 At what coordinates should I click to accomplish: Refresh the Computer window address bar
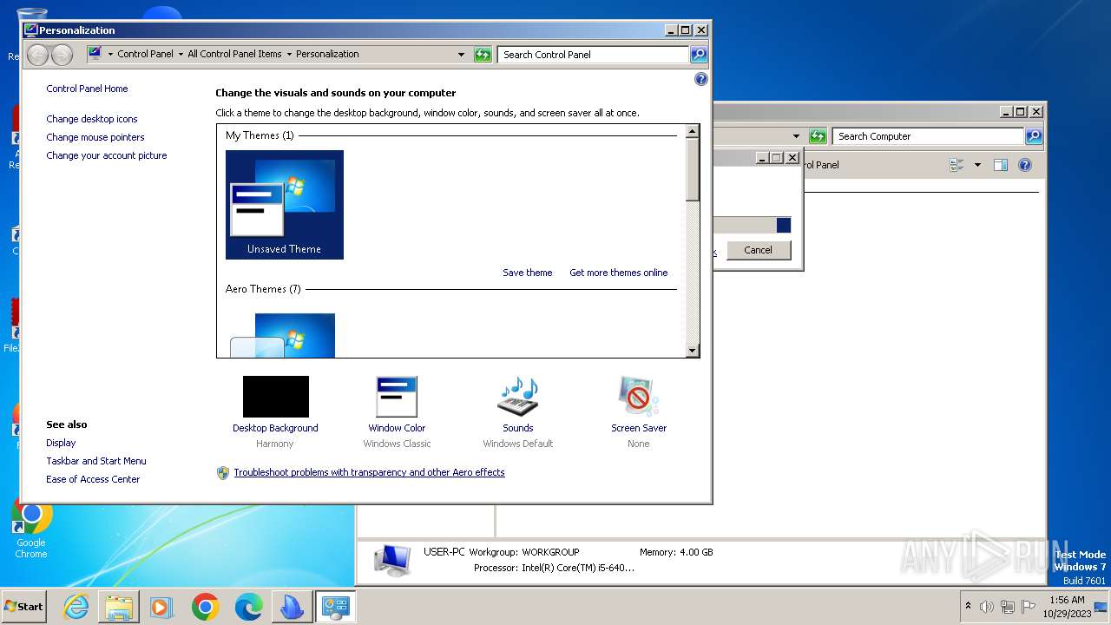point(818,136)
